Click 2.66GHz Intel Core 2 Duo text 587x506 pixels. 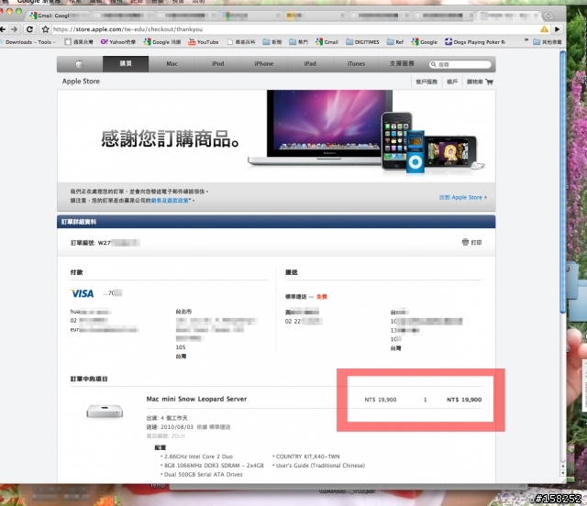(198, 456)
